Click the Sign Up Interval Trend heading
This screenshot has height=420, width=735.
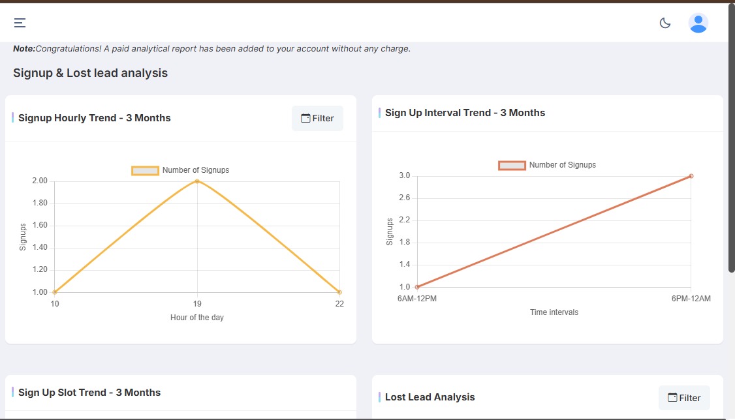tap(465, 113)
